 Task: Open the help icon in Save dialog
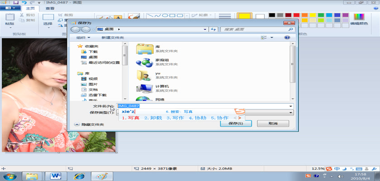[286, 38]
